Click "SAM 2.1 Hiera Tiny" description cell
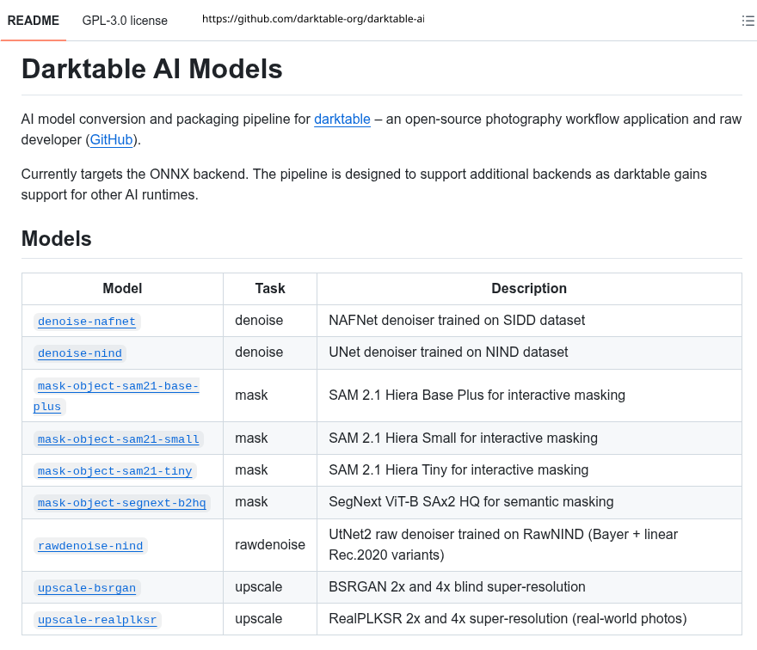 click(x=529, y=470)
